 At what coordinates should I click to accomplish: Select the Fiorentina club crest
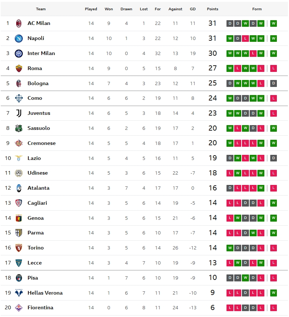pos(19,307)
